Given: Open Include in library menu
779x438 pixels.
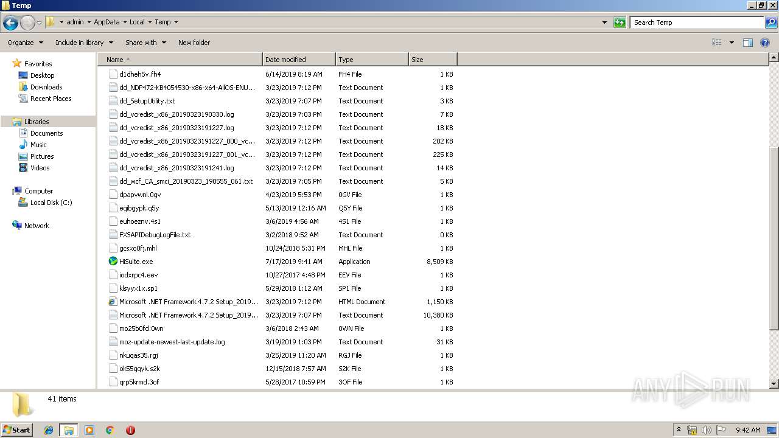Looking at the screenshot, I should click(84, 43).
